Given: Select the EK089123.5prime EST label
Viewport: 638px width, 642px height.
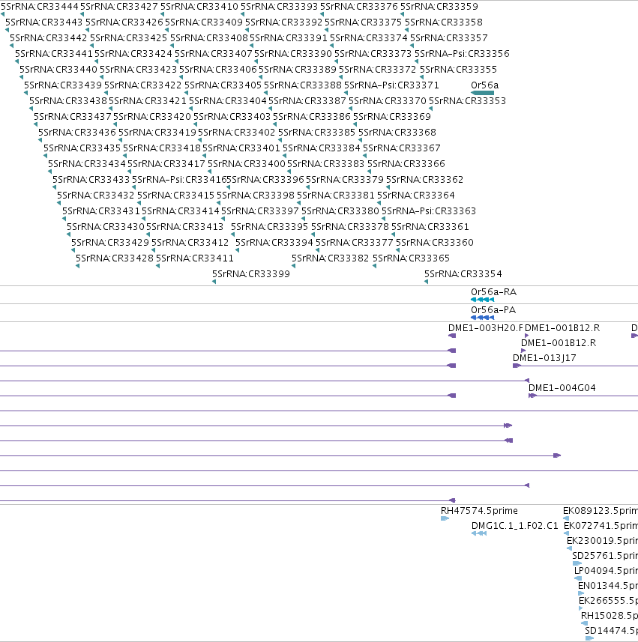Looking at the screenshot, I should [x=601, y=511].
